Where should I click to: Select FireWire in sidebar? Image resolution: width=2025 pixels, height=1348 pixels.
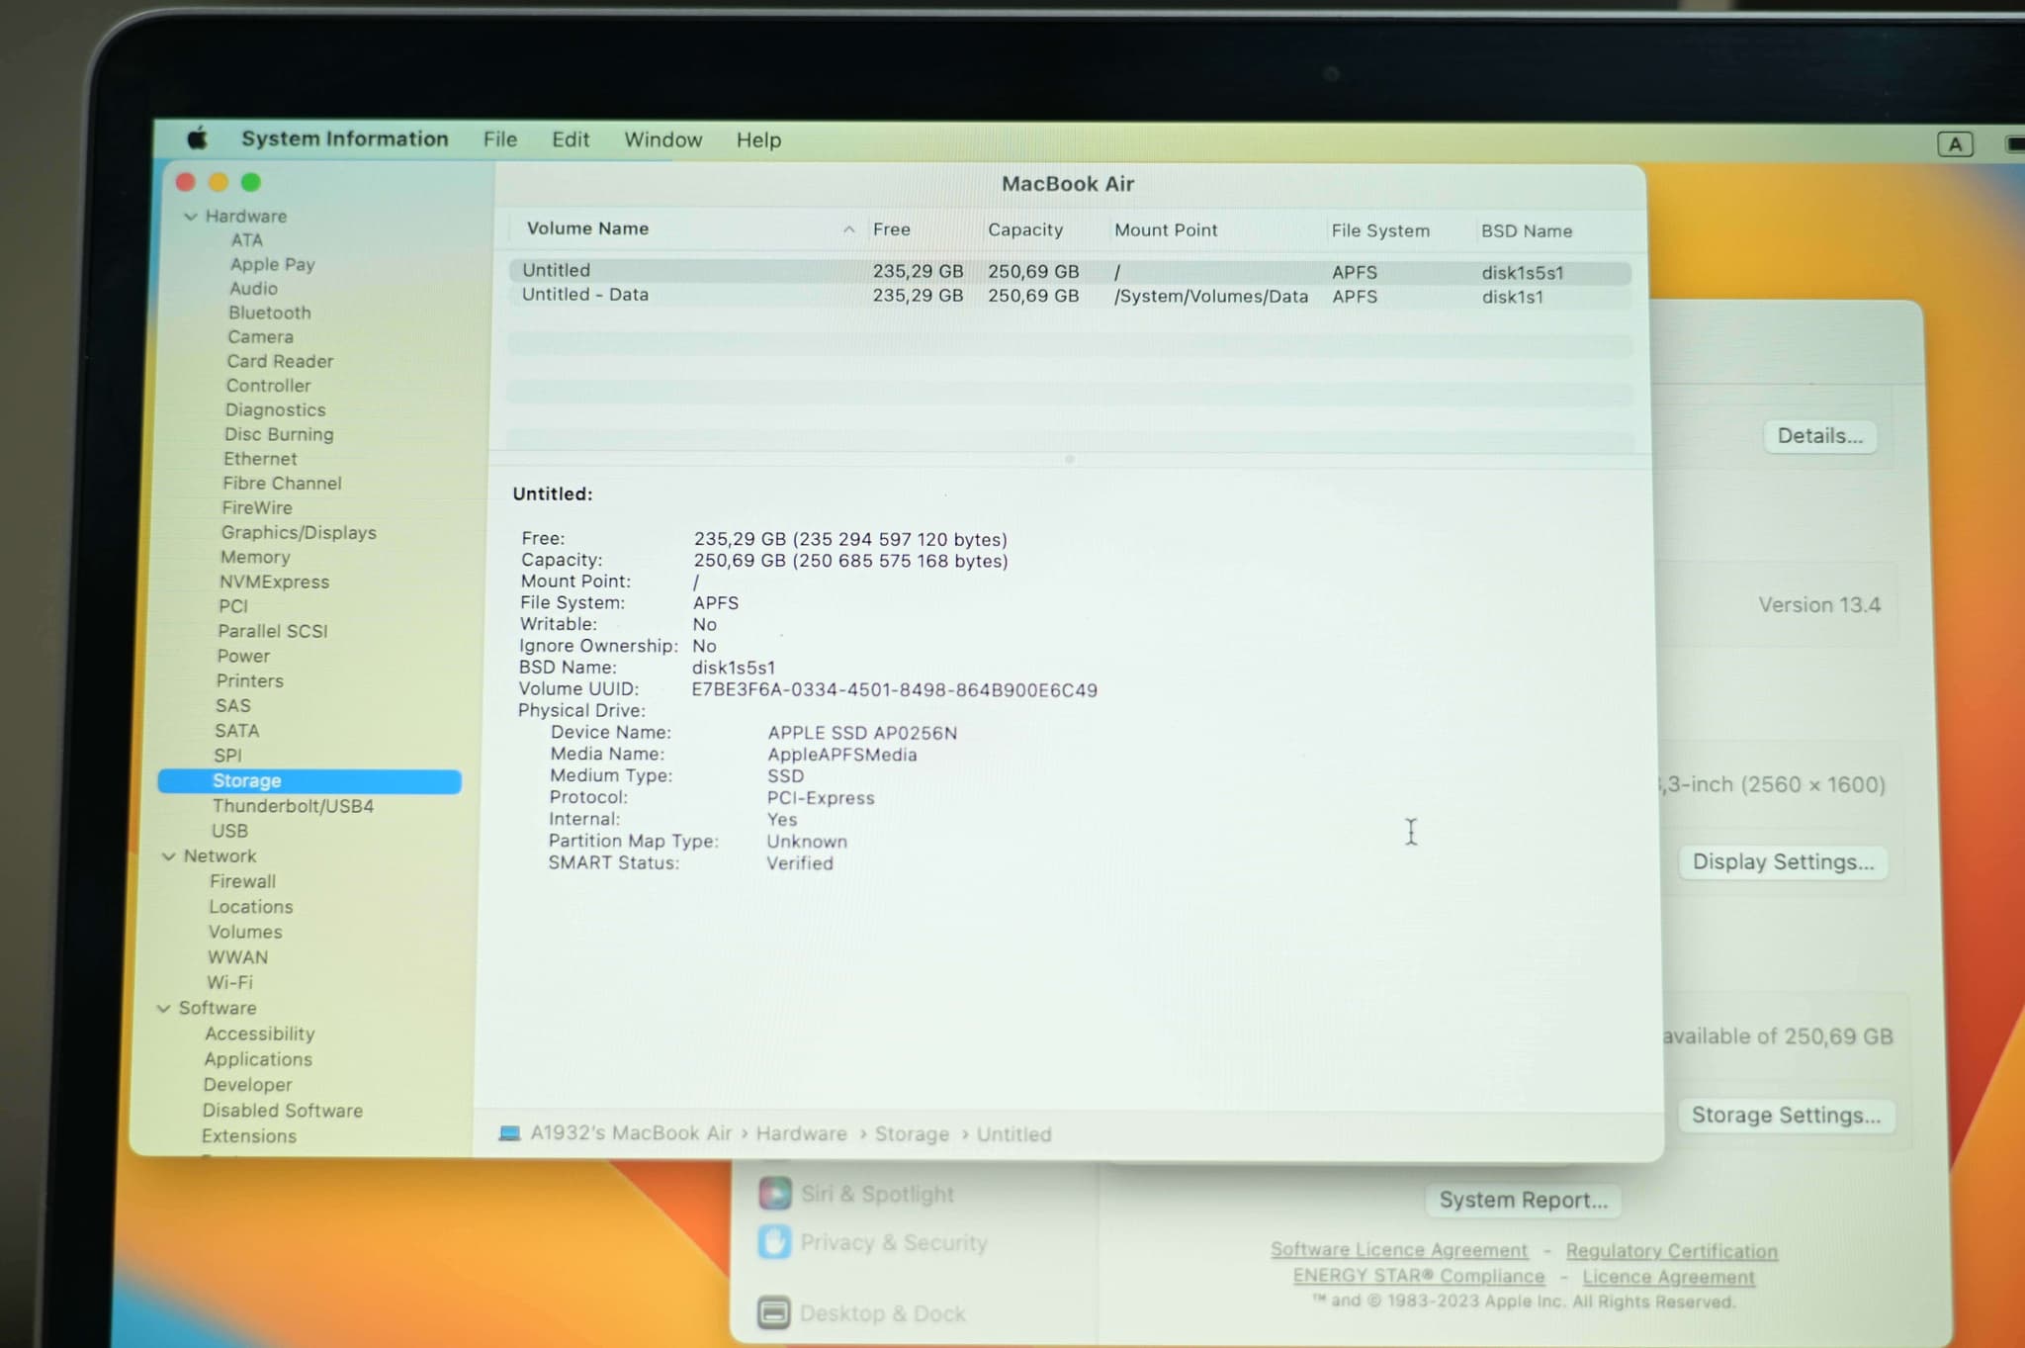click(x=257, y=507)
